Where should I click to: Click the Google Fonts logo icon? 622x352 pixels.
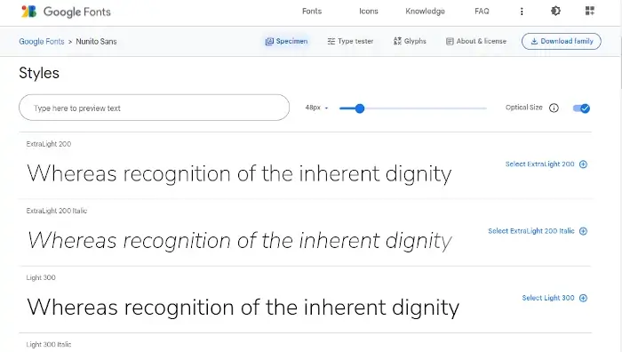coord(28,12)
